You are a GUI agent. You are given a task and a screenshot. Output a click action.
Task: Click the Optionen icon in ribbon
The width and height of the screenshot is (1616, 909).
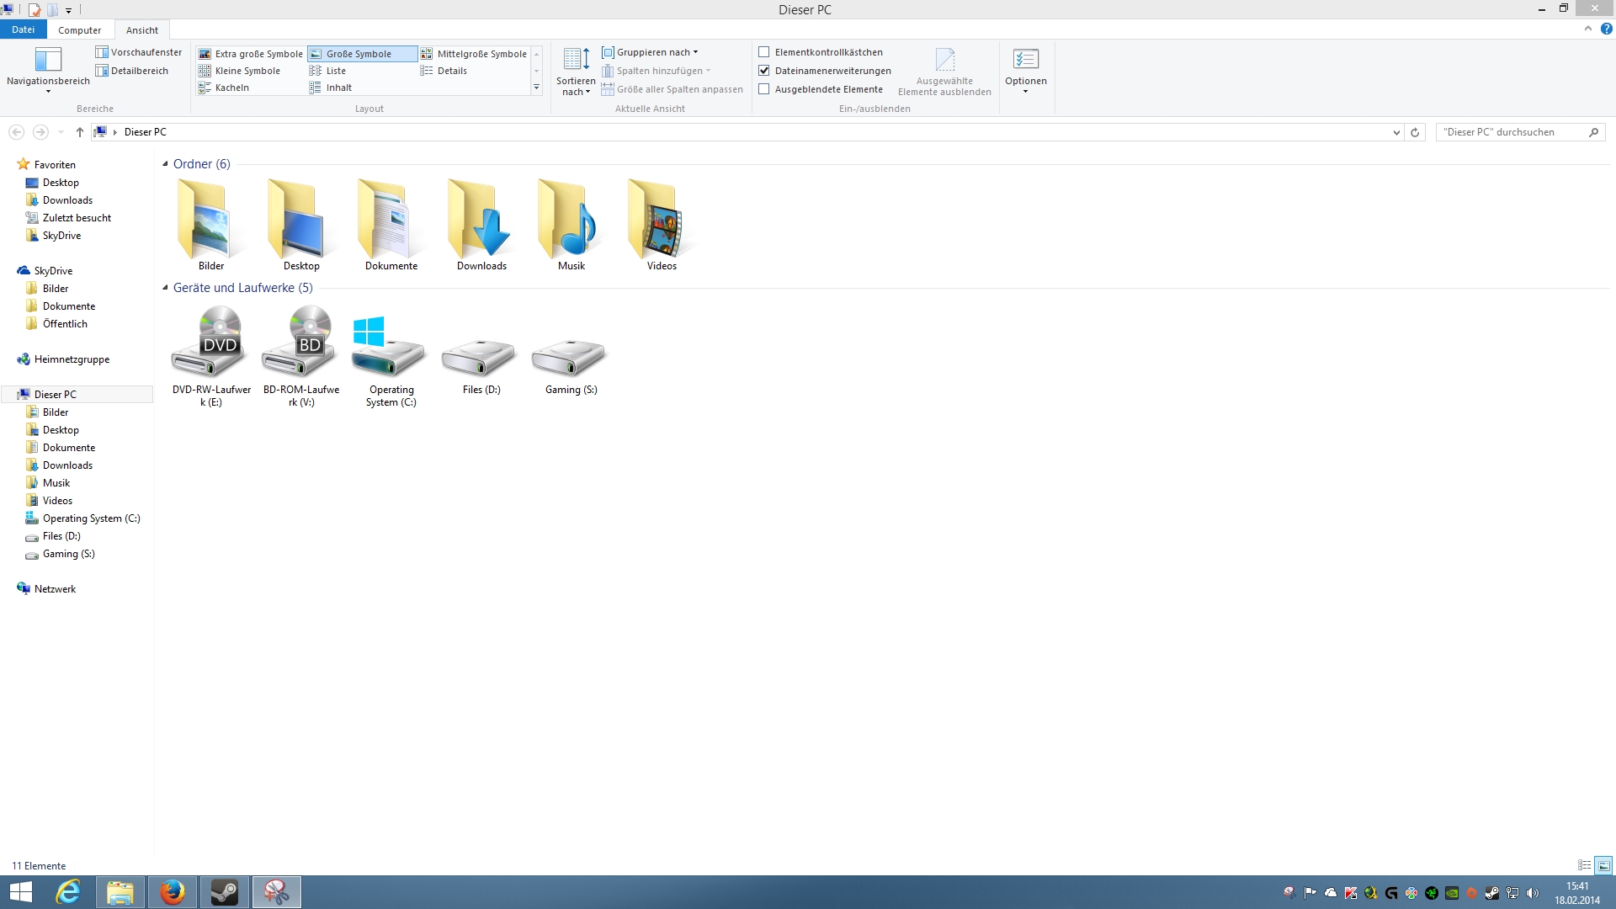(1025, 61)
